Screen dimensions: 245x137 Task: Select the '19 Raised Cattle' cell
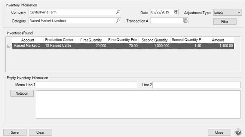(x=59, y=46)
